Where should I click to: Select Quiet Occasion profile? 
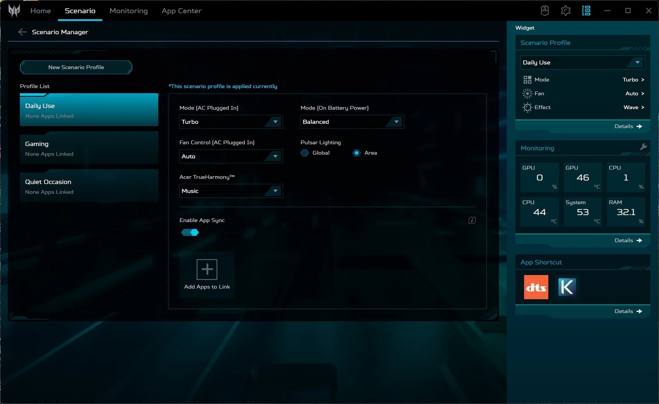(x=89, y=186)
